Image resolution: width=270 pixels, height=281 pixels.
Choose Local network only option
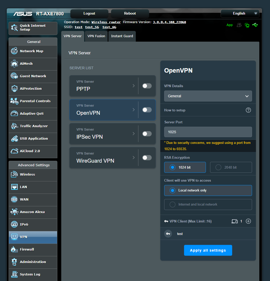pos(208,190)
